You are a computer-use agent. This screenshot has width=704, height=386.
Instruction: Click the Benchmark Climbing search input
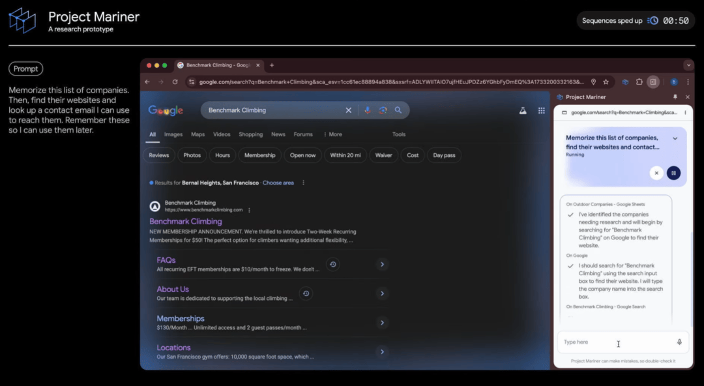[274, 110]
